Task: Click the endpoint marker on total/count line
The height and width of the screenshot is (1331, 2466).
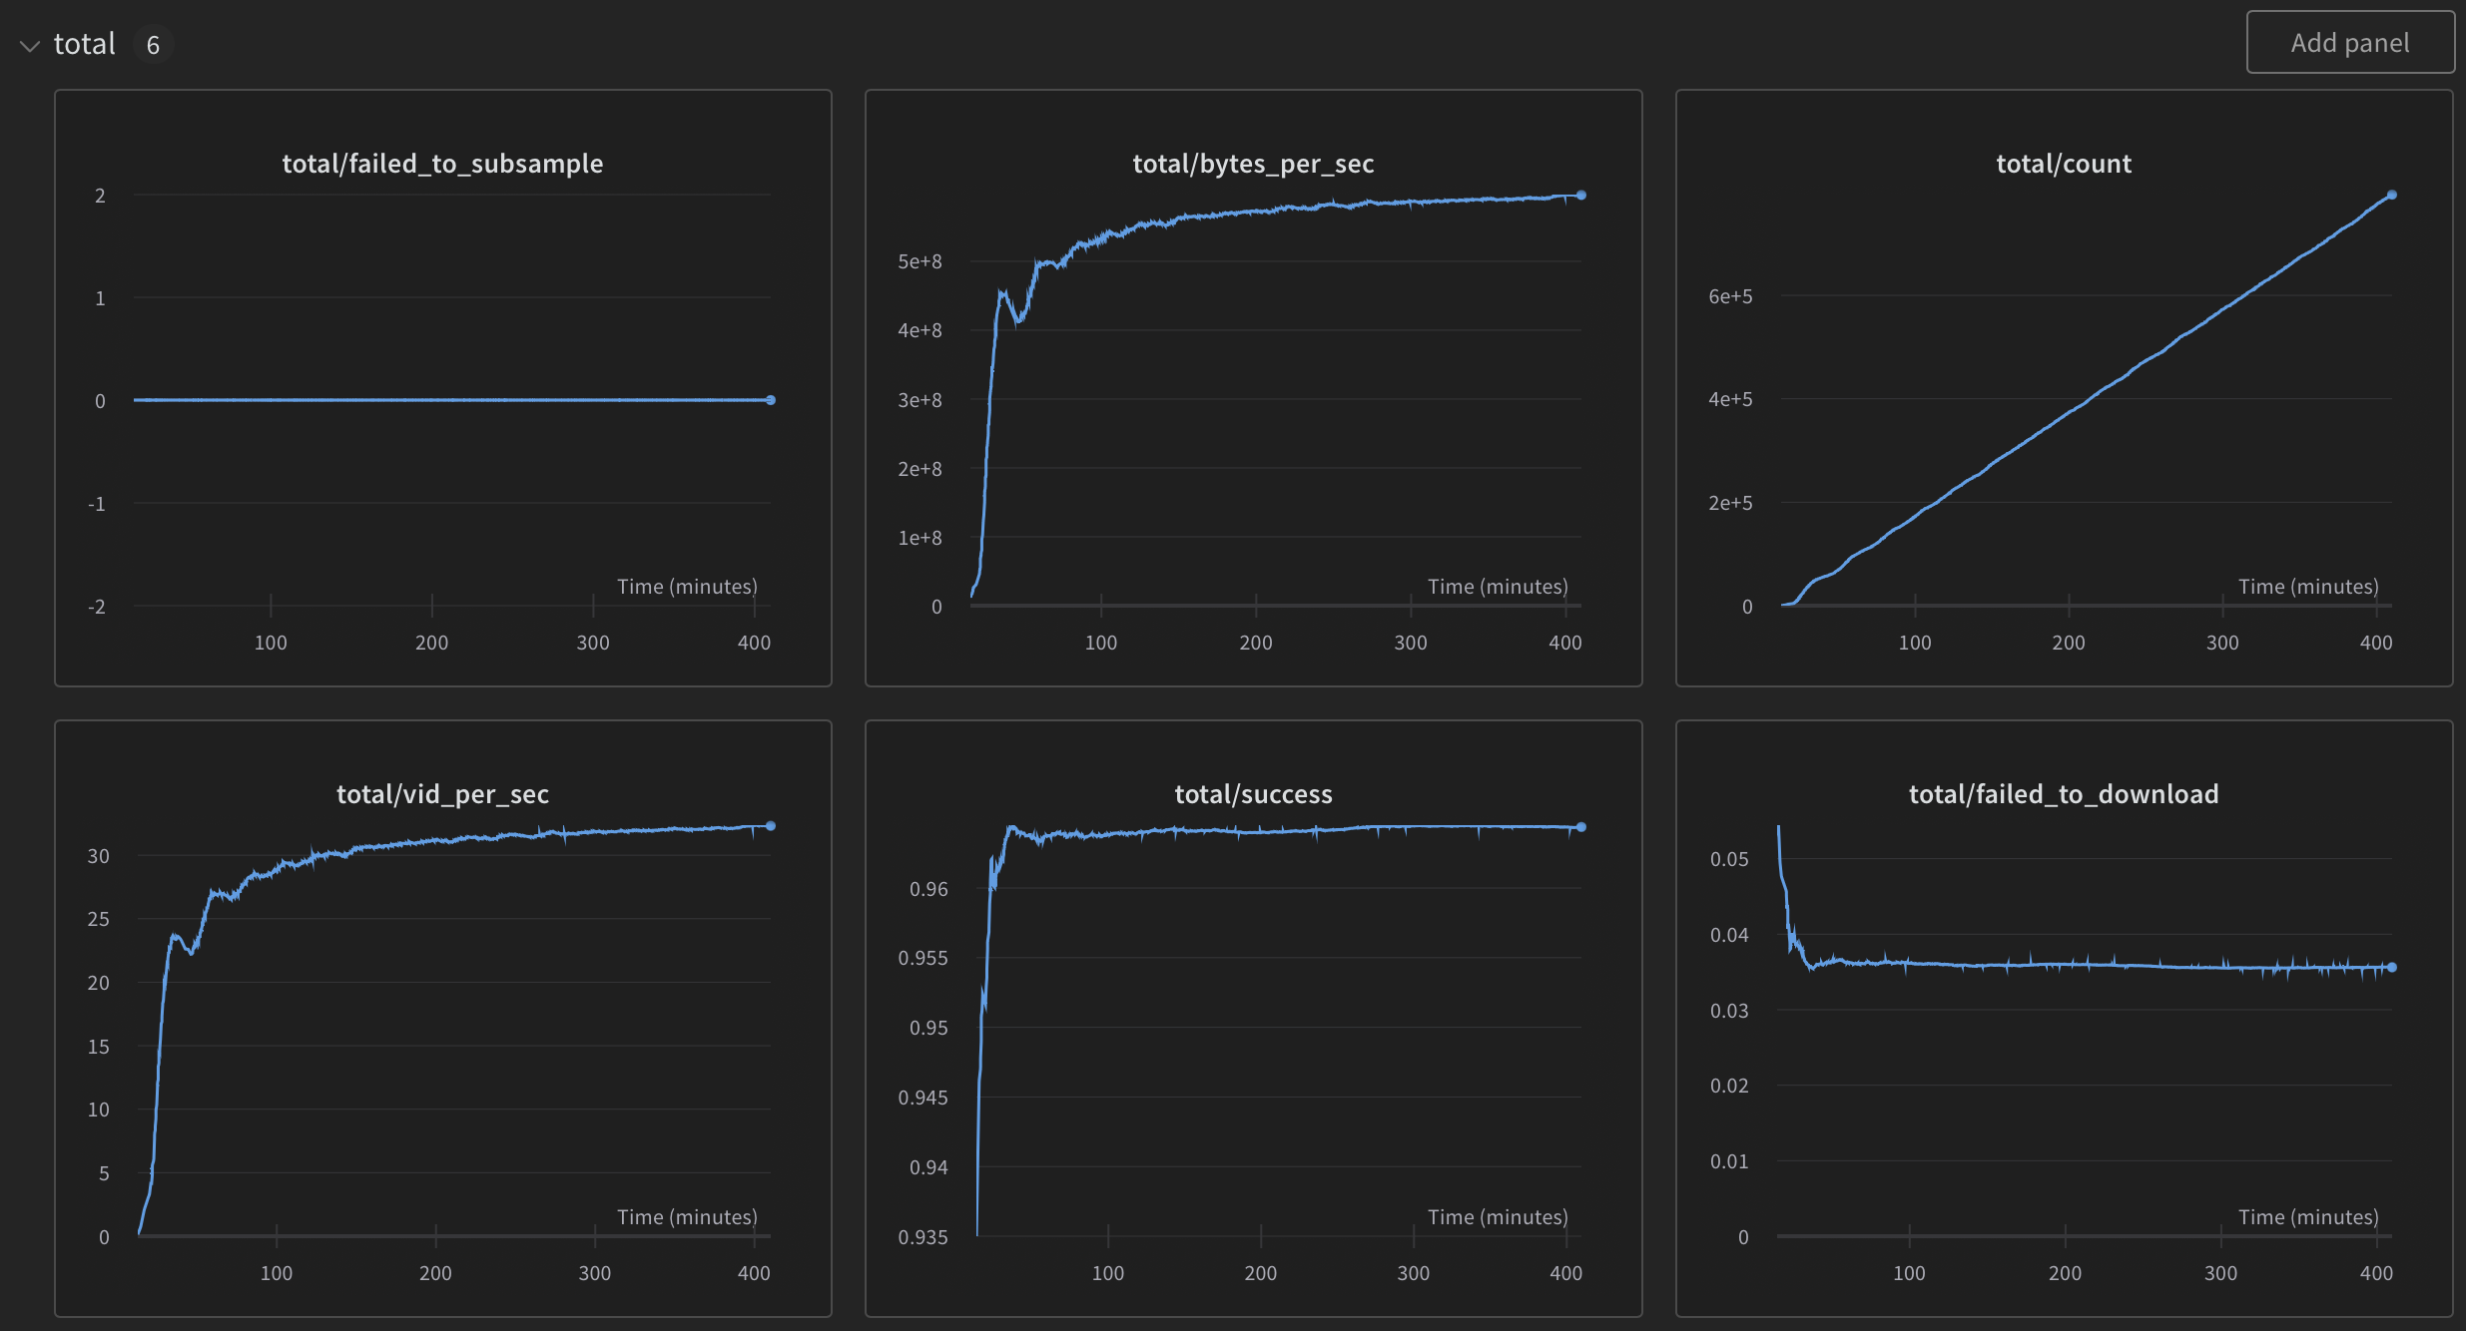Action: tap(2391, 196)
